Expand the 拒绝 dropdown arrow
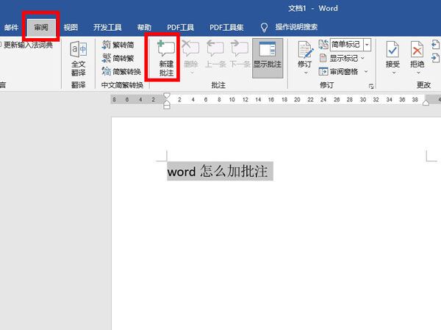The height and width of the screenshot is (330, 441). click(x=418, y=73)
